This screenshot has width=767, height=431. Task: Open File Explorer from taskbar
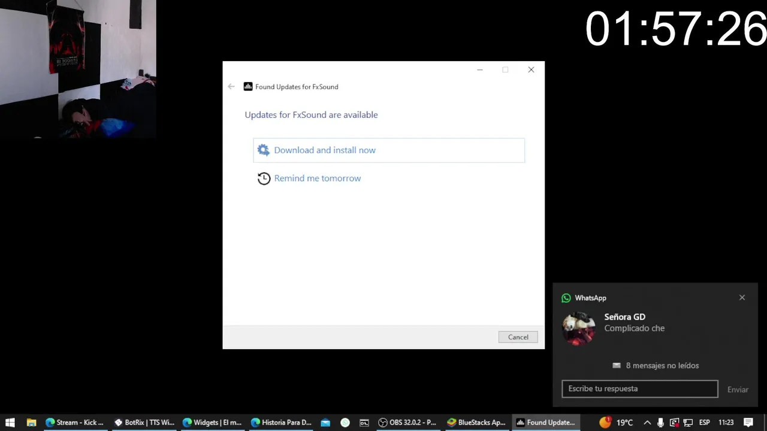point(32,423)
